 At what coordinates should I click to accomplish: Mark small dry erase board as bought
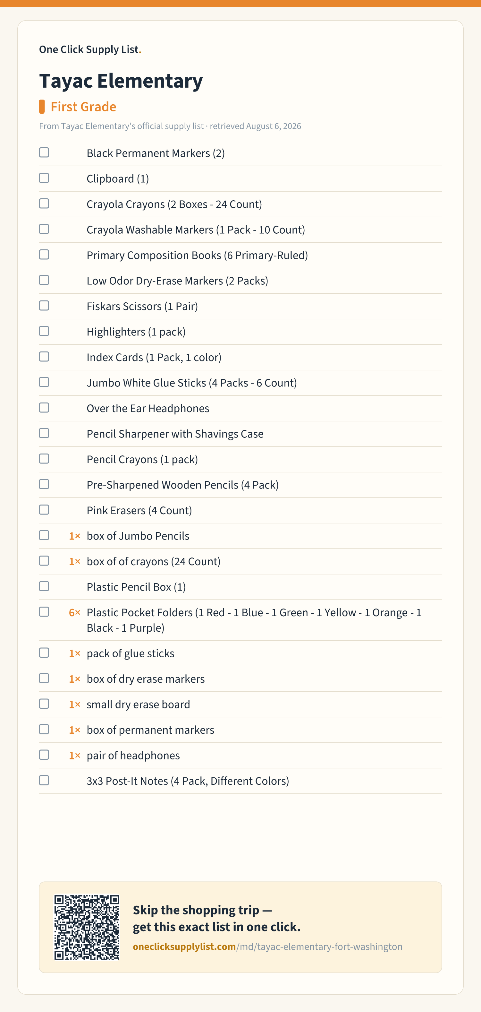coord(44,704)
